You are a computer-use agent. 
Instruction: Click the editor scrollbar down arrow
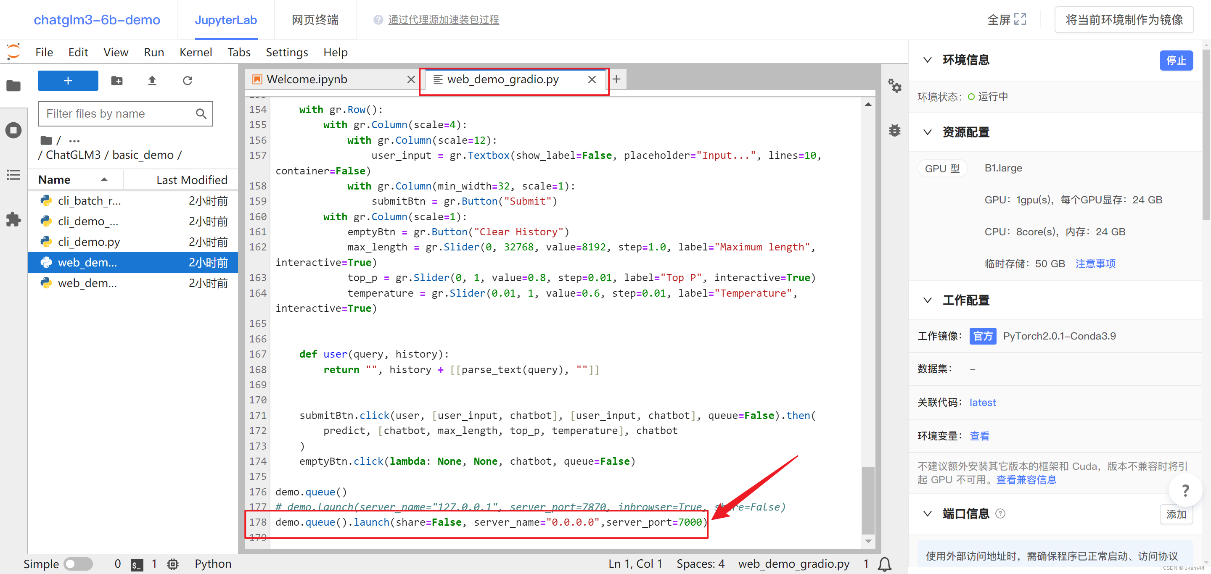(868, 541)
